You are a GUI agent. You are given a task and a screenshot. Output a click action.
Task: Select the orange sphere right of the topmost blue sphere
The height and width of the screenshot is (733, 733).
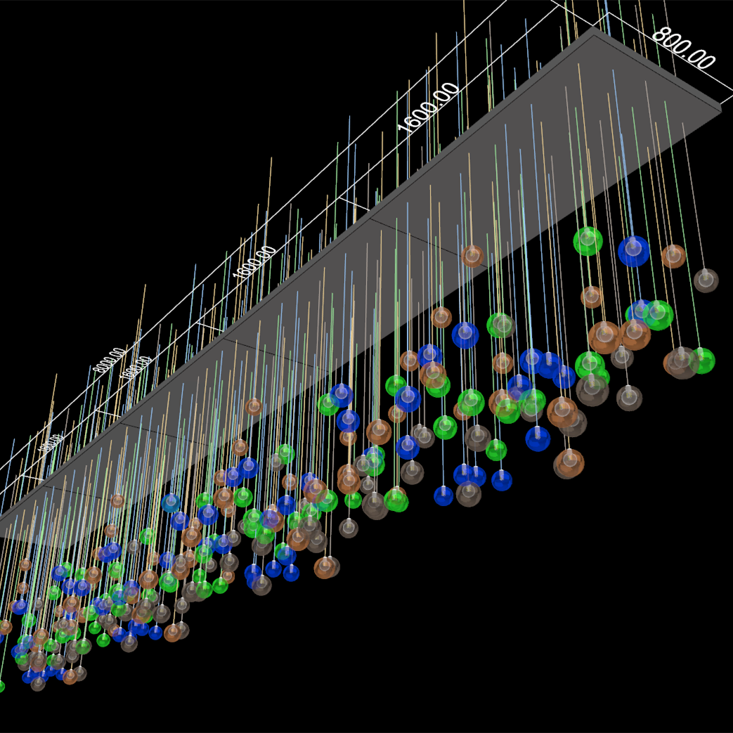[x=673, y=256]
